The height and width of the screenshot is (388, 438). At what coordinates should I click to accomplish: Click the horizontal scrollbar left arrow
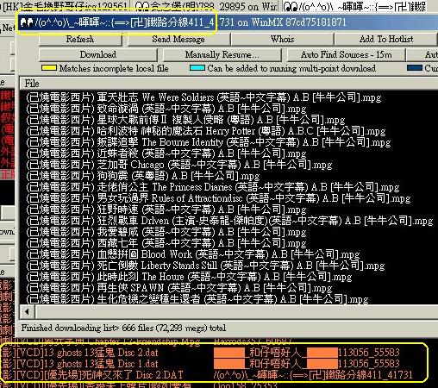click(28, 311)
